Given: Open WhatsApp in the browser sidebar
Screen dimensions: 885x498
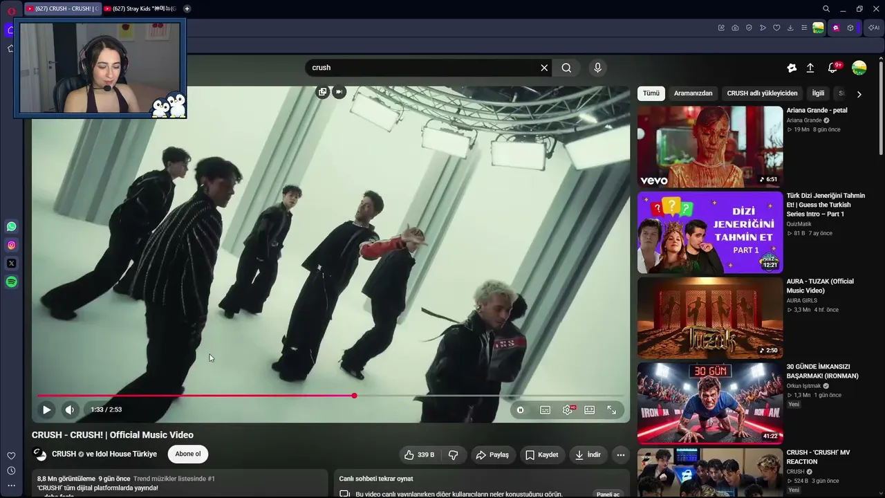Looking at the screenshot, I should [x=12, y=227].
